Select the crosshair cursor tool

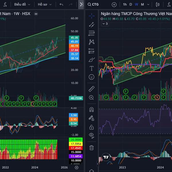click(92, 16)
